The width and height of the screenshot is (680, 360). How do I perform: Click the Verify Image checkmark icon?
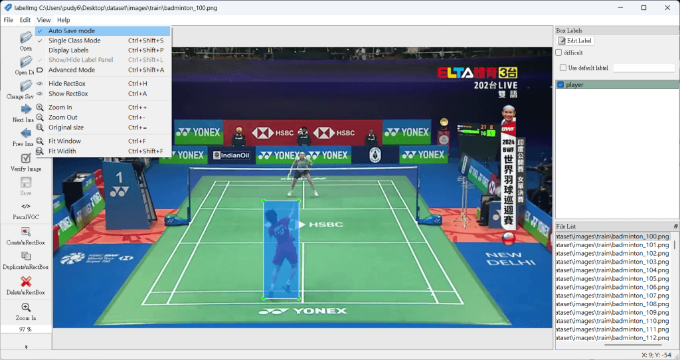(26, 158)
